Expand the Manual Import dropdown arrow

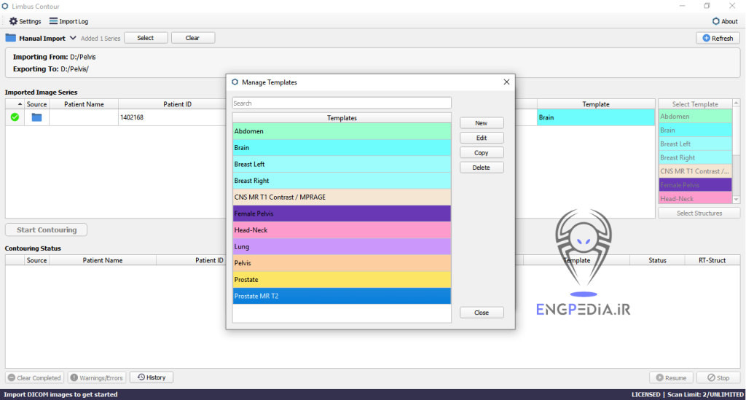point(73,38)
